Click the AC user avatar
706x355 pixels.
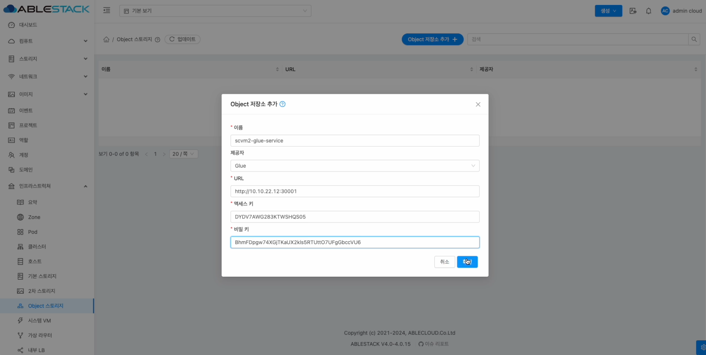(665, 11)
